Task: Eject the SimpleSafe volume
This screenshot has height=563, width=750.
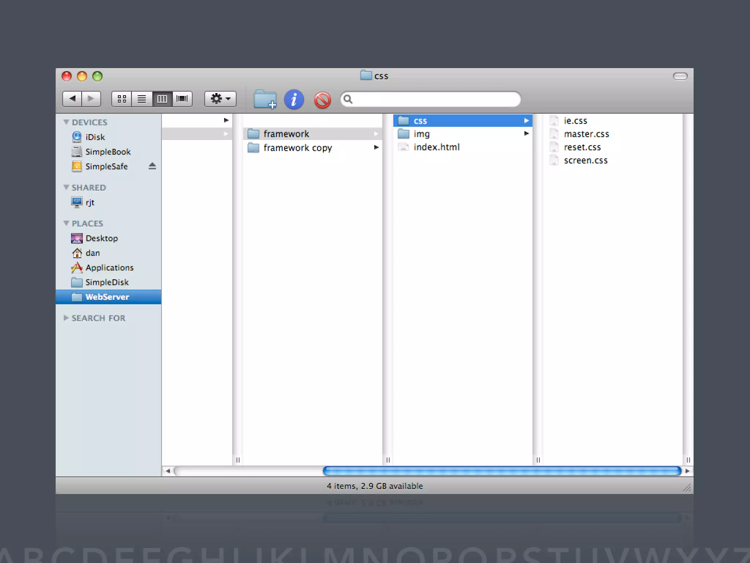Action: point(152,166)
